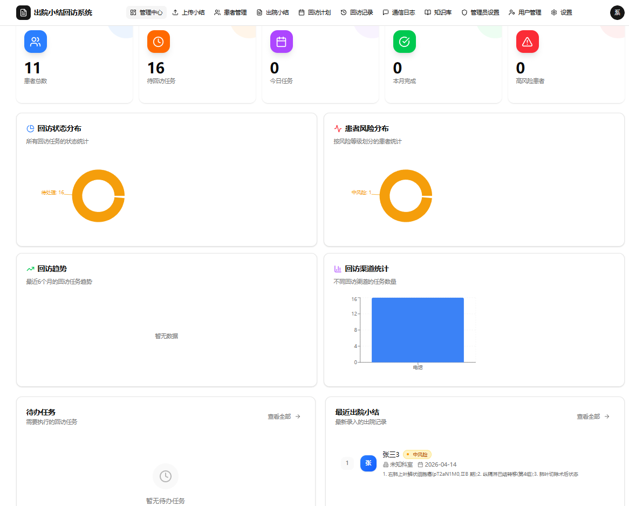
Task: Switch to 回访计划
Action: point(314,12)
